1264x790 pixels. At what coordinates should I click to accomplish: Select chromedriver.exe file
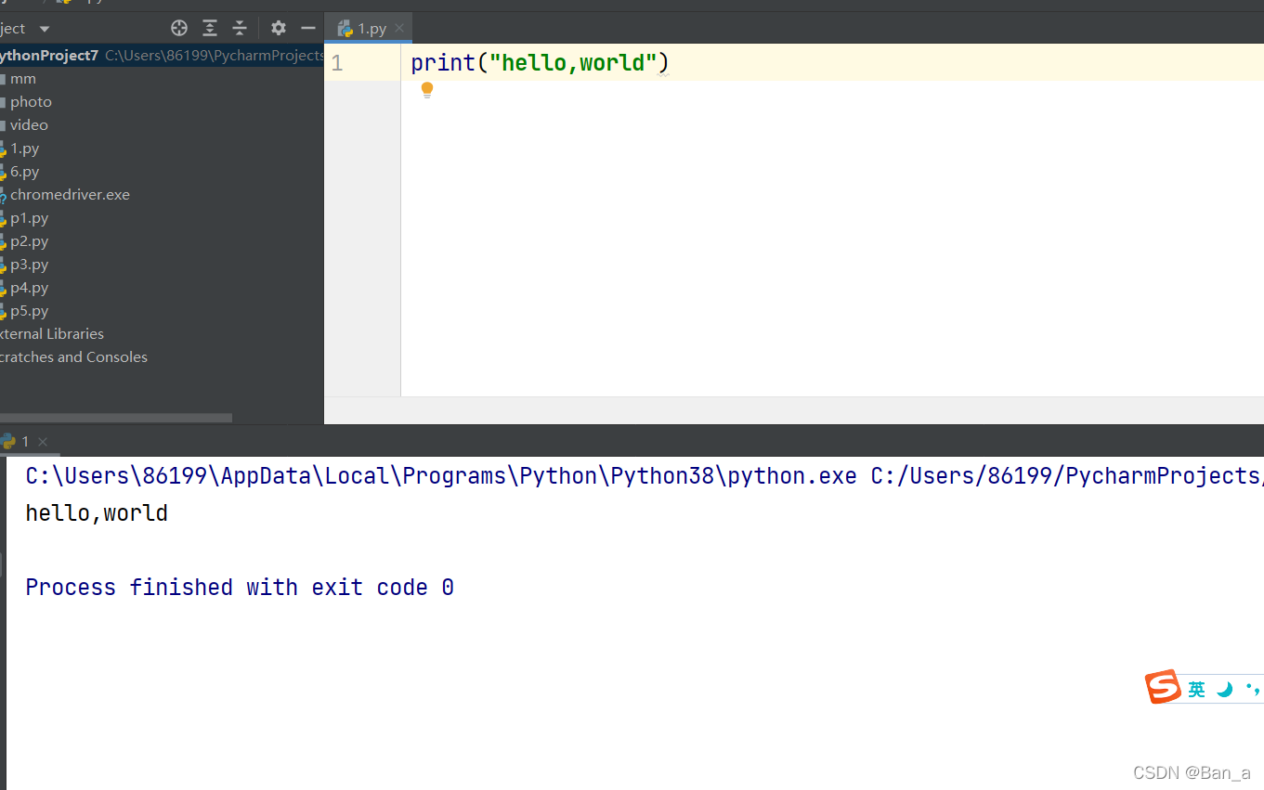70,195
